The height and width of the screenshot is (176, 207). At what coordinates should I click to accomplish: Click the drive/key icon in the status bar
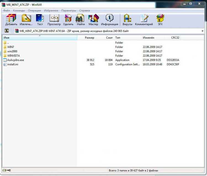coord(6,170)
